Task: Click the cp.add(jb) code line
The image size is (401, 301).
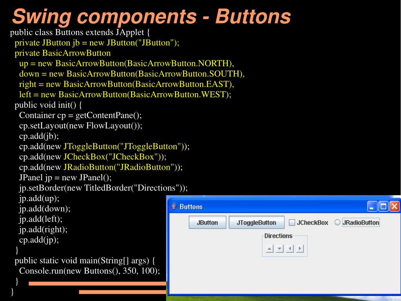Action: point(39,136)
